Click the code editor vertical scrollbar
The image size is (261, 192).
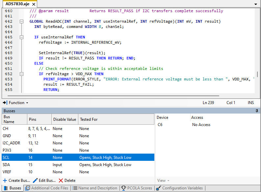coord(257,49)
